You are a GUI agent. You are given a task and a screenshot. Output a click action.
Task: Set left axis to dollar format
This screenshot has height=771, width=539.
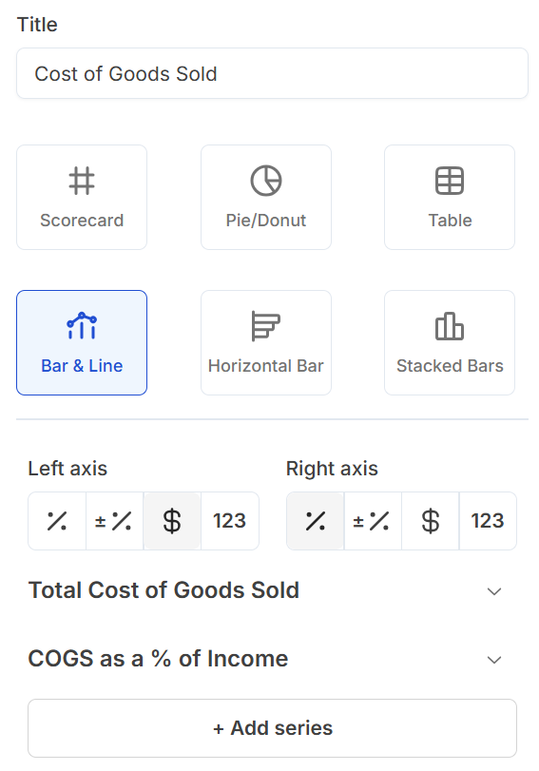[172, 521]
